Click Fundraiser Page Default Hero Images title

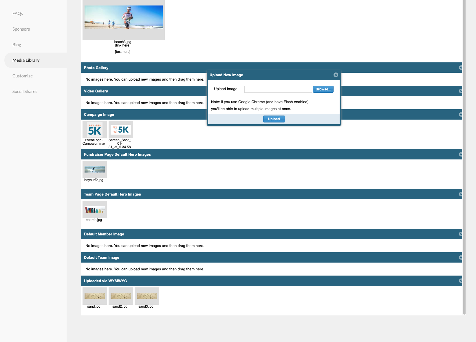(117, 154)
